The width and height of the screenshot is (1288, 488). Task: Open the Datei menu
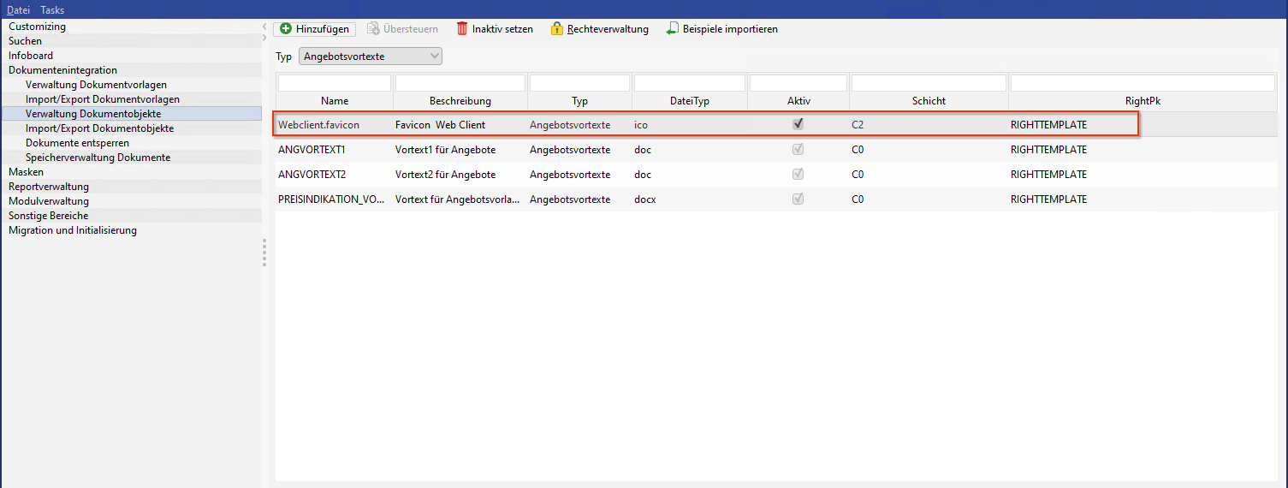tap(18, 10)
